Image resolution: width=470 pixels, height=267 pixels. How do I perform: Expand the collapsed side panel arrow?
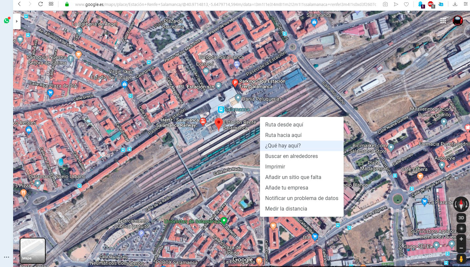tap(17, 21)
